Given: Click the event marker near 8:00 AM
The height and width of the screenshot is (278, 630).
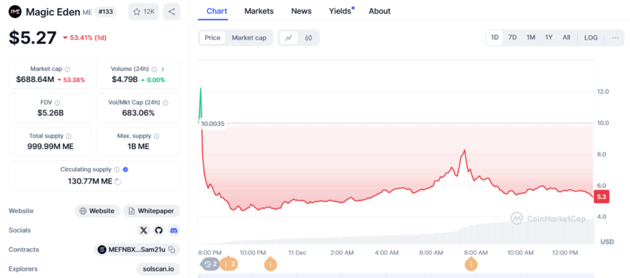Looking at the screenshot, I should point(470,264).
